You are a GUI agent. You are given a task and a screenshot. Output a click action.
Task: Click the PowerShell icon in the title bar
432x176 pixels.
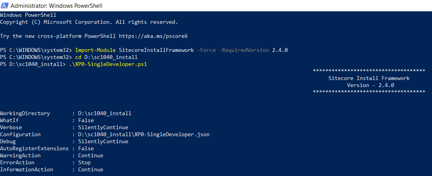tap(5, 6)
